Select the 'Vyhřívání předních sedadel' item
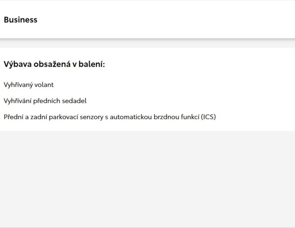 click(x=45, y=101)
